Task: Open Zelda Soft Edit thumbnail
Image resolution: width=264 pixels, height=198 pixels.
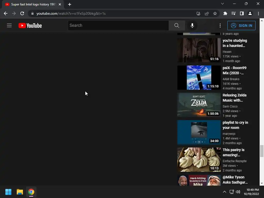Action: tap(199, 105)
